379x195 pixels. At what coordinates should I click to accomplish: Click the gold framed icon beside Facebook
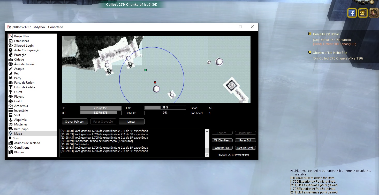click(363, 13)
